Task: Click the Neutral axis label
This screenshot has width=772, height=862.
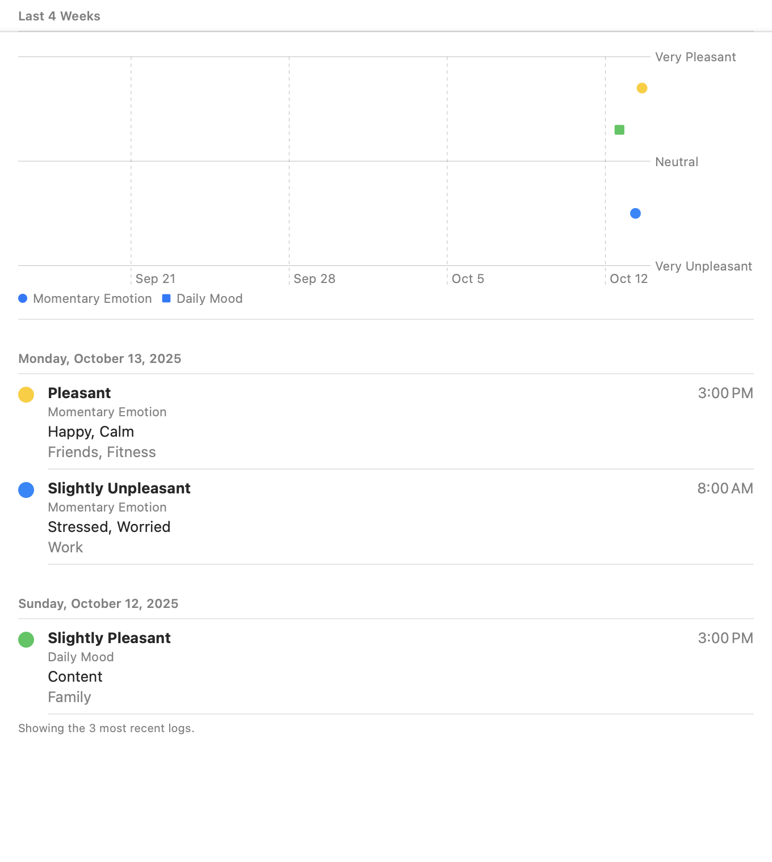Action: tap(677, 162)
